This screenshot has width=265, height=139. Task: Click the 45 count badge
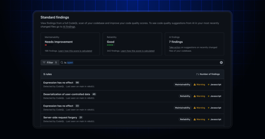tap(94, 94)
